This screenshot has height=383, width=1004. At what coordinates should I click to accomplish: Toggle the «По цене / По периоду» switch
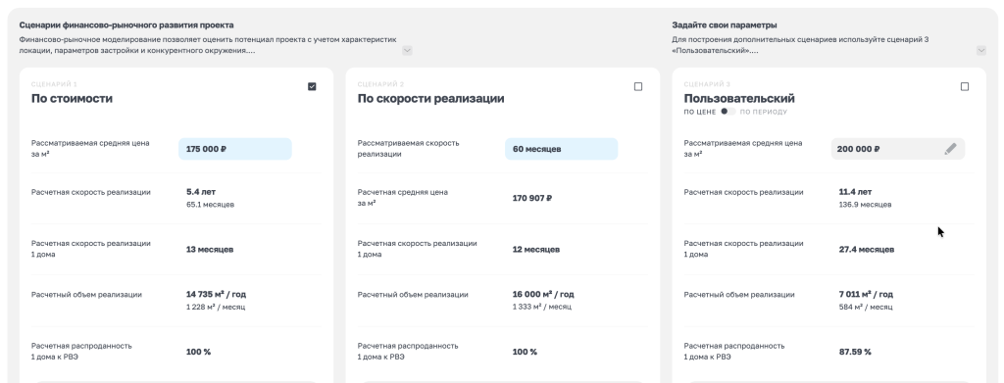[x=728, y=112]
